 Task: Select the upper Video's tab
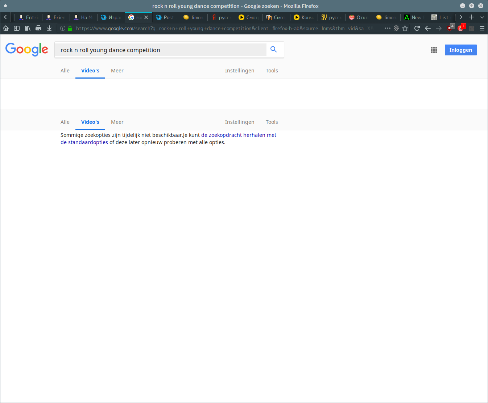pyautogui.click(x=90, y=71)
